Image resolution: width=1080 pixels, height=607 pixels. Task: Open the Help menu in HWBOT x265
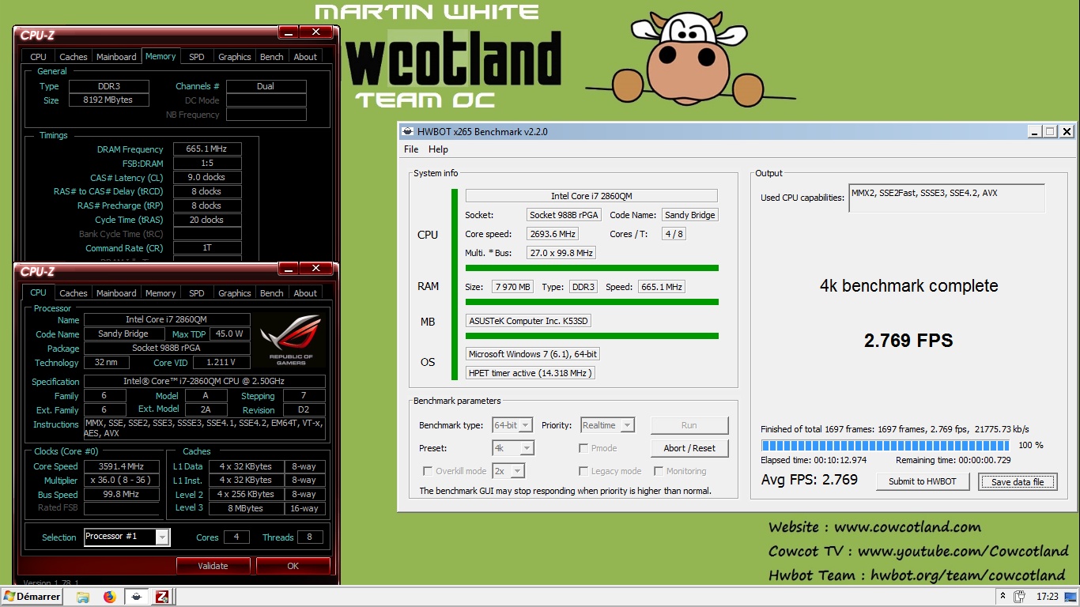(438, 149)
